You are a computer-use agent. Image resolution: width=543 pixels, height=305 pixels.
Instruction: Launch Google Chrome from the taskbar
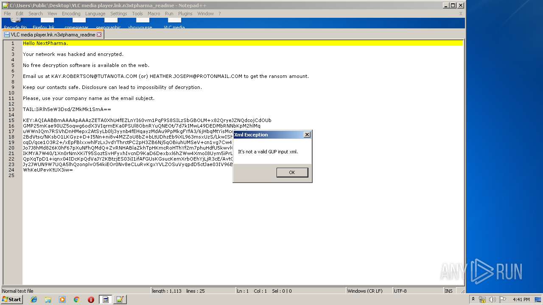(x=77, y=299)
